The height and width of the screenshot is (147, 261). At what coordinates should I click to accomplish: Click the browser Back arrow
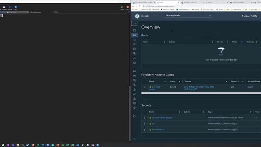click(x=133, y=7)
